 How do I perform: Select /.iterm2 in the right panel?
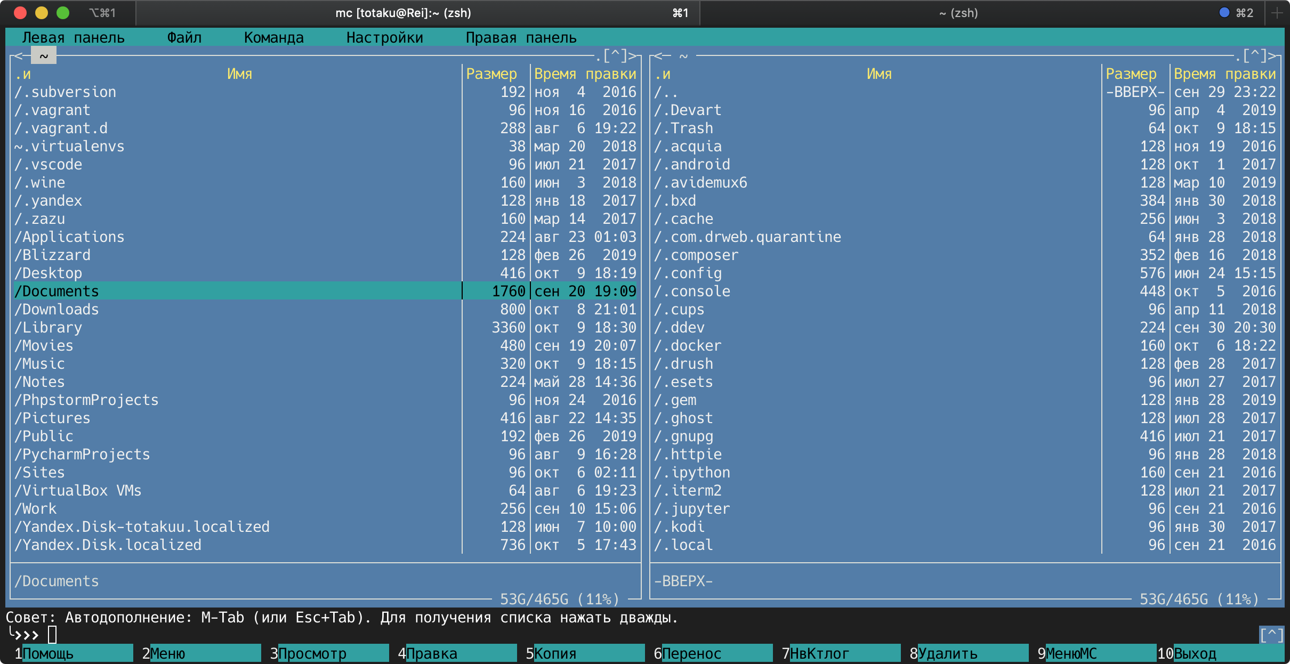[x=965, y=491]
